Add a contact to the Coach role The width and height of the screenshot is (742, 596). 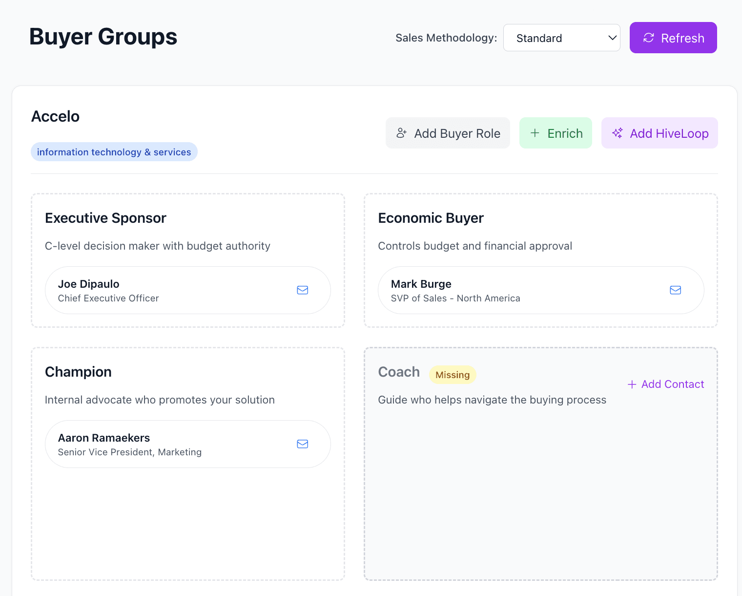(665, 384)
